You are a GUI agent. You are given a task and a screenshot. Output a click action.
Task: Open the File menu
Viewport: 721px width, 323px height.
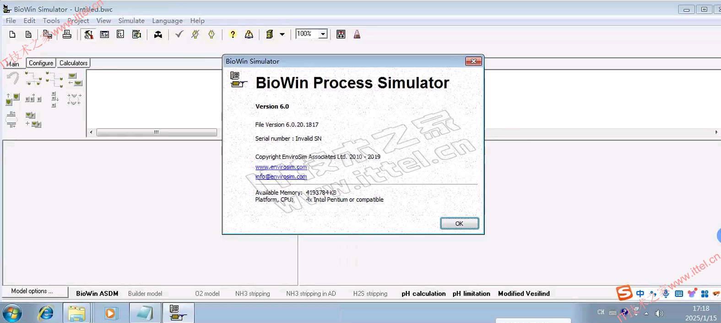(x=11, y=21)
